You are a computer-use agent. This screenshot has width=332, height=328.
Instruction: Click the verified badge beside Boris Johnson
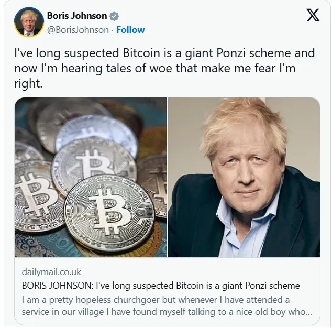(x=114, y=16)
